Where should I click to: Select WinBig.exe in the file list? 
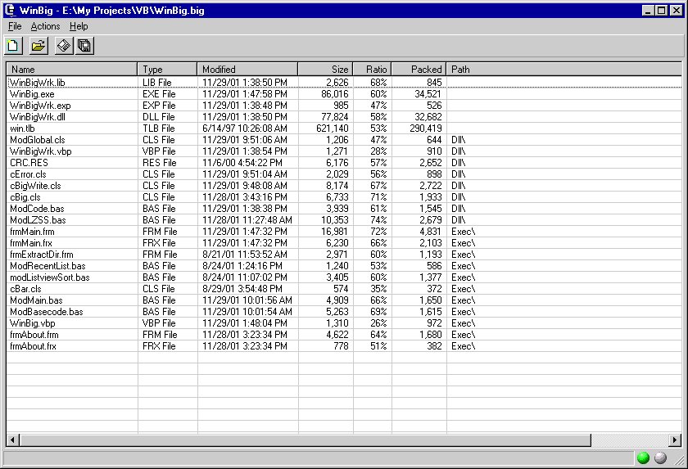[x=32, y=94]
